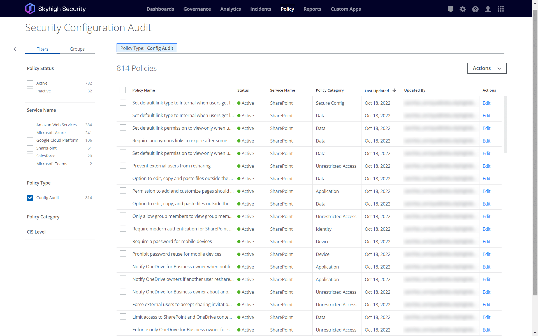Collapse the filters panel with left chevron
The width and height of the screenshot is (538, 336).
(x=15, y=49)
